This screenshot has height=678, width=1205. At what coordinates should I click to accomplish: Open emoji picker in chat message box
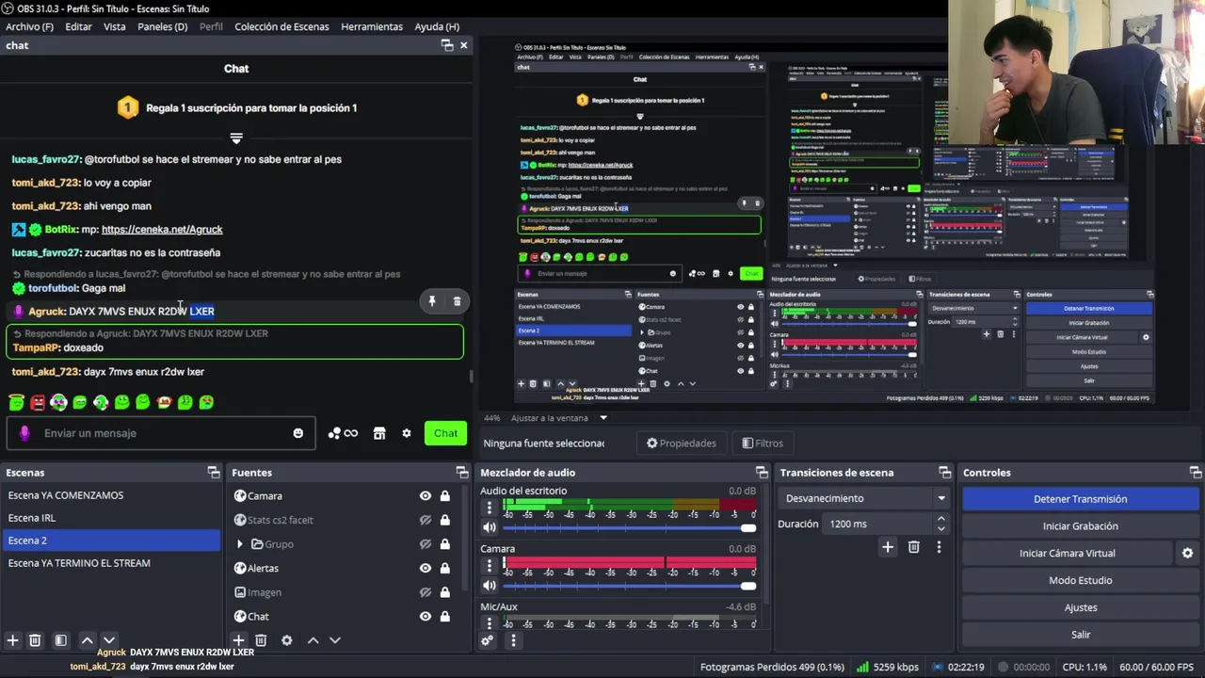pyautogui.click(x=298, y=433)
